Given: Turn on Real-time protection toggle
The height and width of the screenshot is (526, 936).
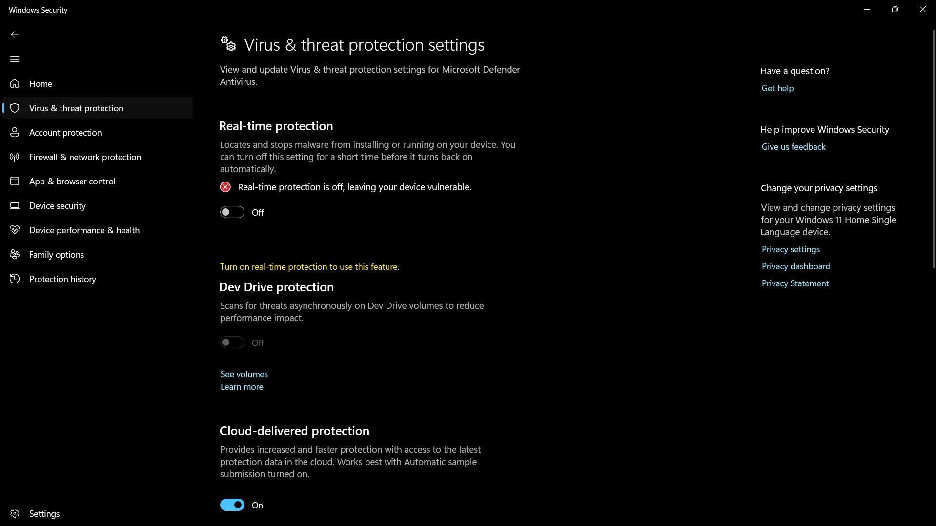Looking at the screenshot, I should [232, 212].
